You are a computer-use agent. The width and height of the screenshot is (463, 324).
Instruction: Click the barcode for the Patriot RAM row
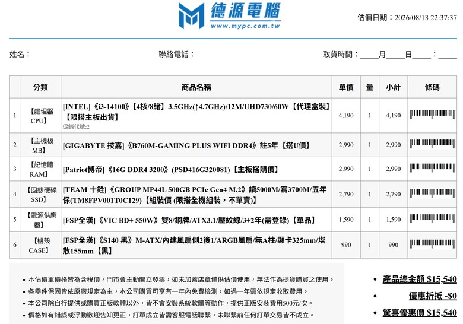click(432, 168)
